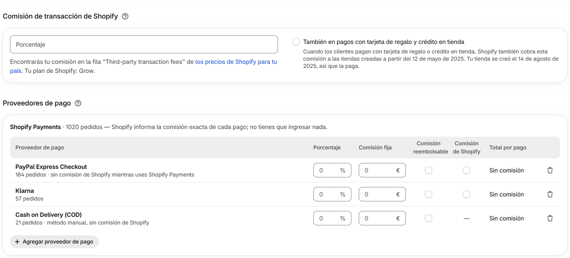
Task: Click the 57 pedidos text under Klarna
Action: (29, 199)
